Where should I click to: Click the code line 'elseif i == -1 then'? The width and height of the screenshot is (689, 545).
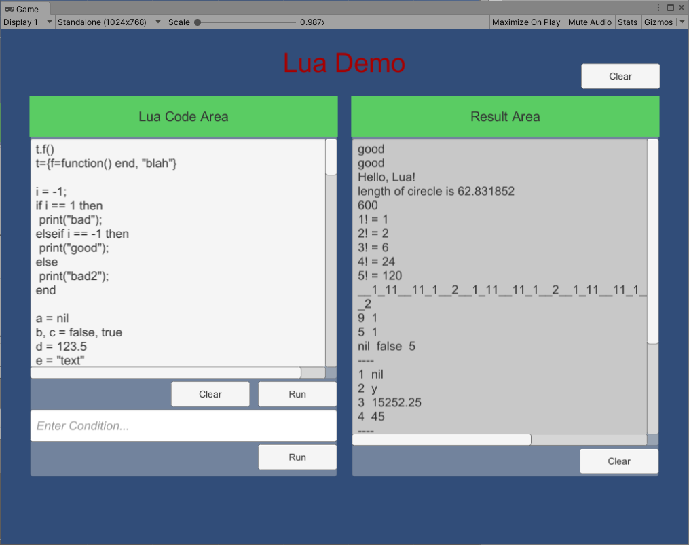[x=82, y=234]
